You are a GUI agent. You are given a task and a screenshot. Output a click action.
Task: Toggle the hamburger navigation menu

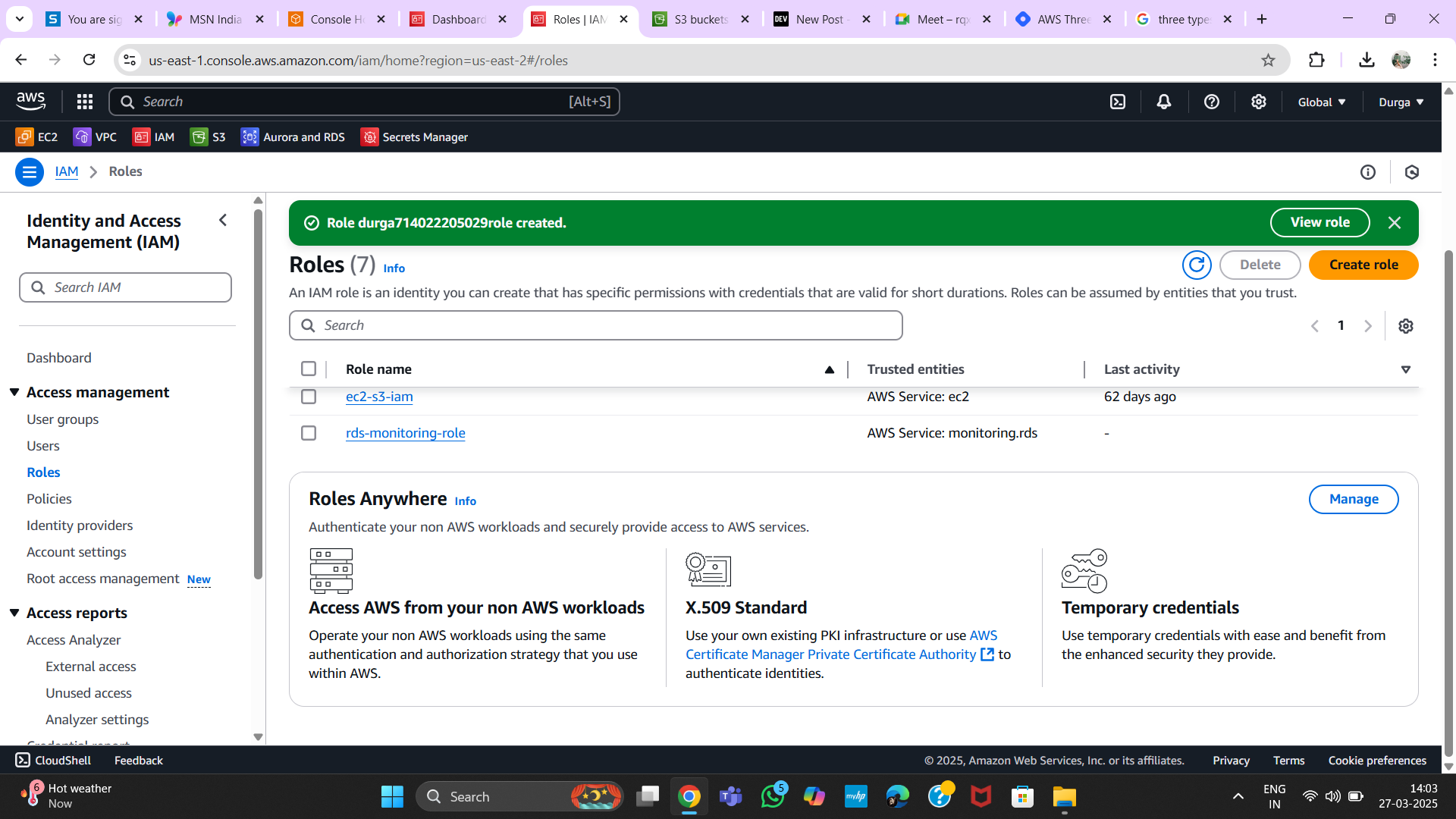pos(30,172)
